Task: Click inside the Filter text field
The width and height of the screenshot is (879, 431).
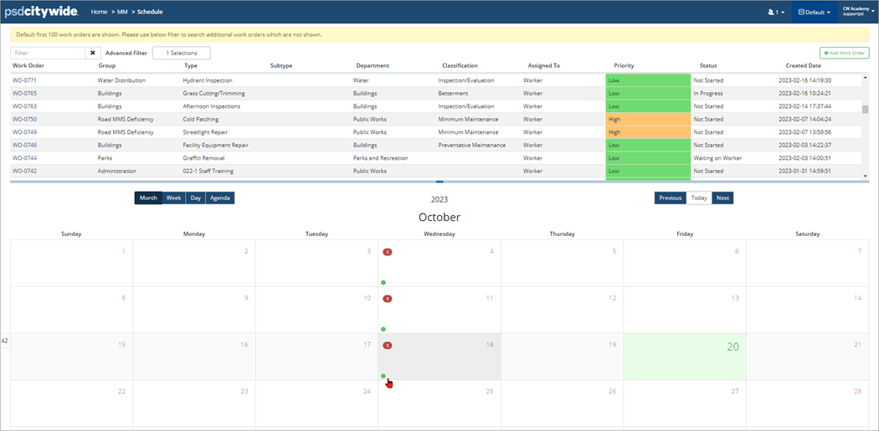Action: pos(49,53)
